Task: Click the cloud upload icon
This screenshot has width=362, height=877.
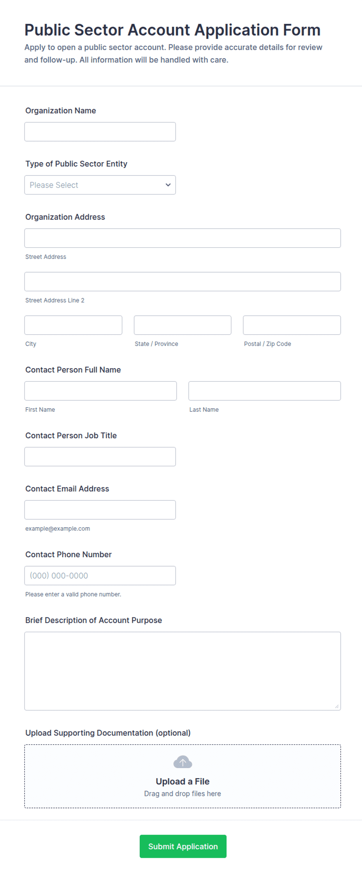Action: tap(183, 762)
